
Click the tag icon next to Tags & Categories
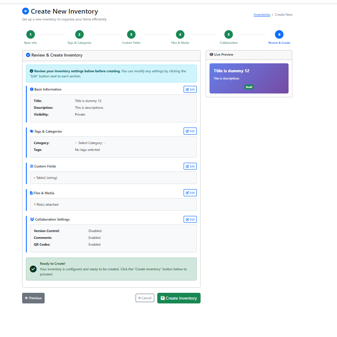(31, 131)
